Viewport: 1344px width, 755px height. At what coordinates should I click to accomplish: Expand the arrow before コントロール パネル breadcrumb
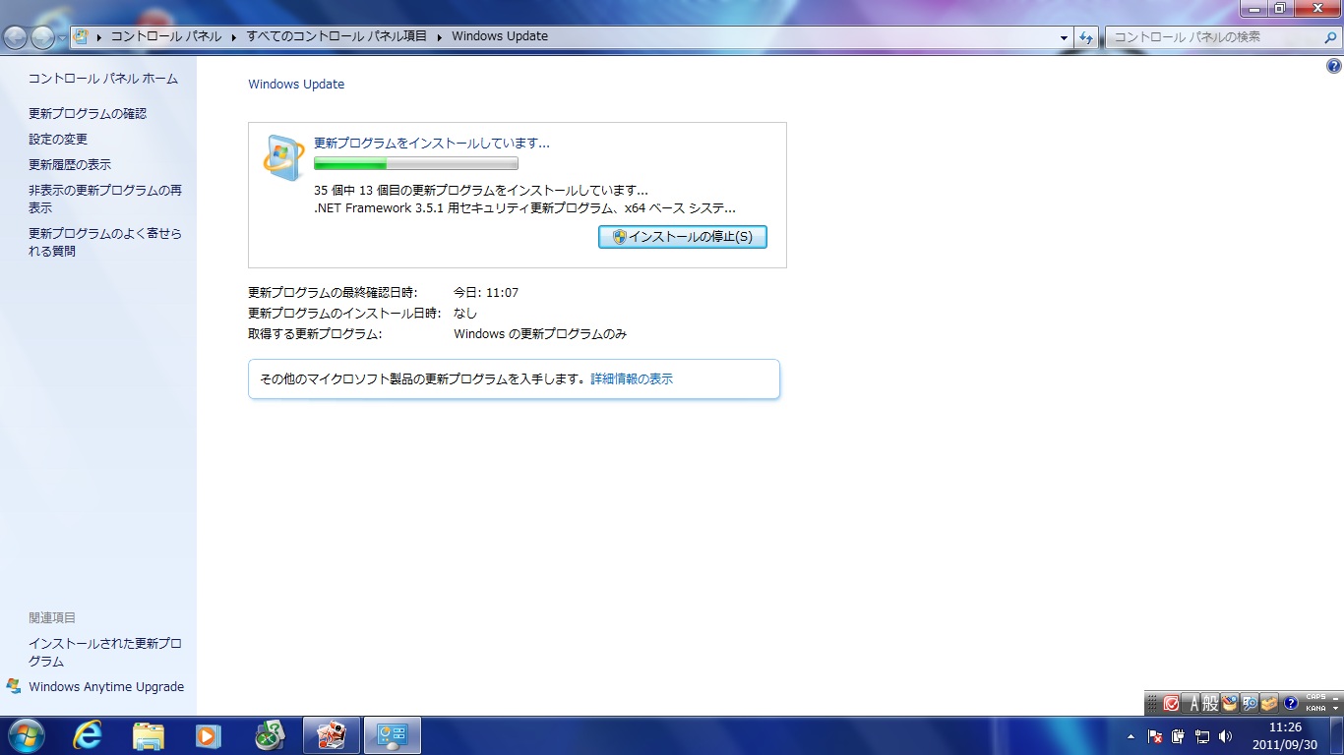coord(99,36)
